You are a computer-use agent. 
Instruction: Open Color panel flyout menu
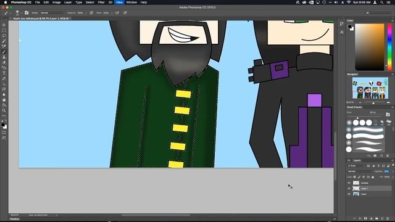pos(393,20)
